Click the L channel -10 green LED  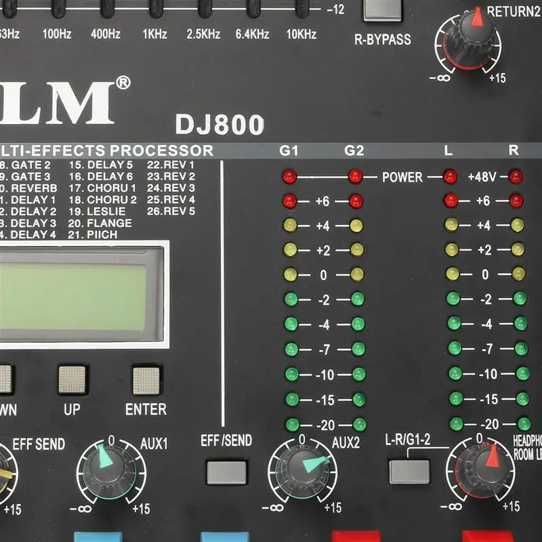click(x=455, y=373)
